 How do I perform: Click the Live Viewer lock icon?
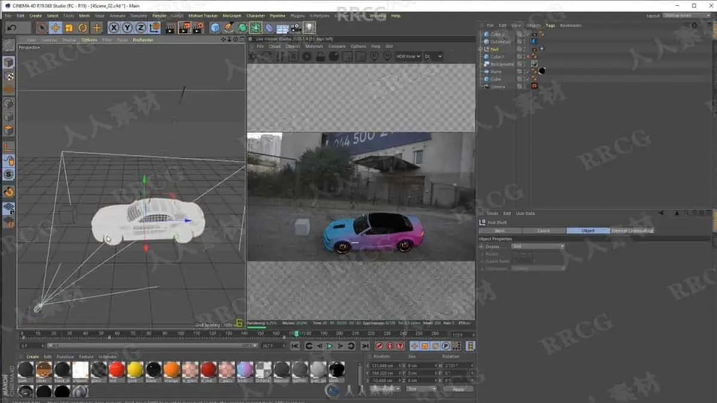coord(320,56)
